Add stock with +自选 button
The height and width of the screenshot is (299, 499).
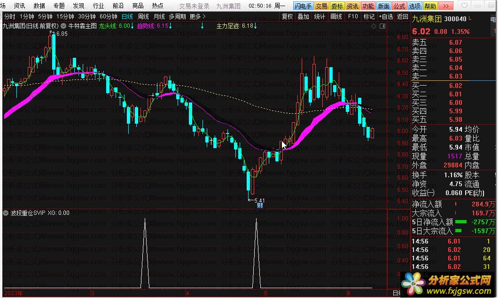[x=386, y=16]
